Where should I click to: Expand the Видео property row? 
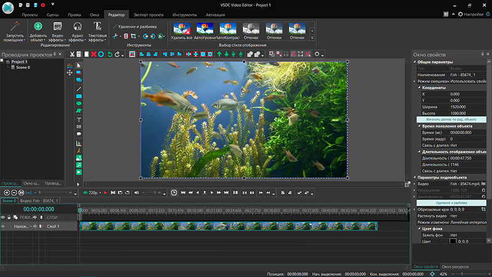(x=415, y=183)
